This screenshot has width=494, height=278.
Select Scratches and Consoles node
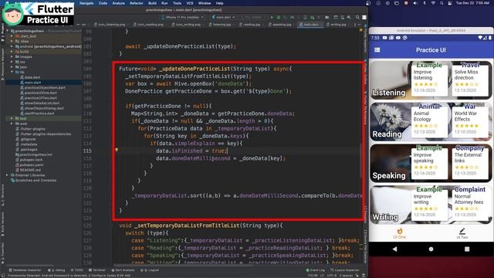[36, 180]
